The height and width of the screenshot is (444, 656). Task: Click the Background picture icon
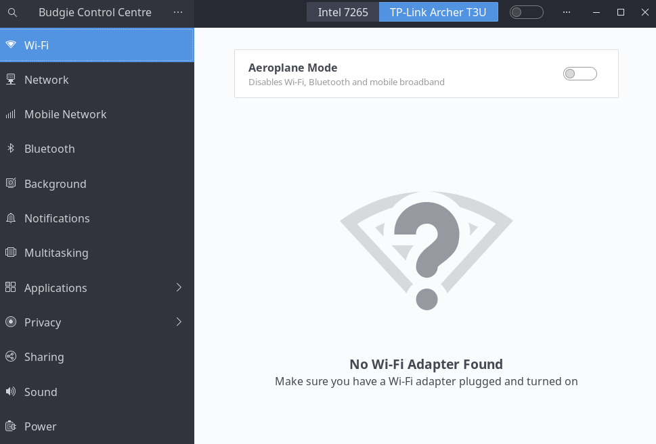(11, 183)
